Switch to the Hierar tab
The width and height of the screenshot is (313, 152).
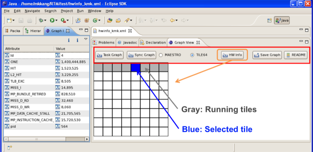[x=33, y=31]
